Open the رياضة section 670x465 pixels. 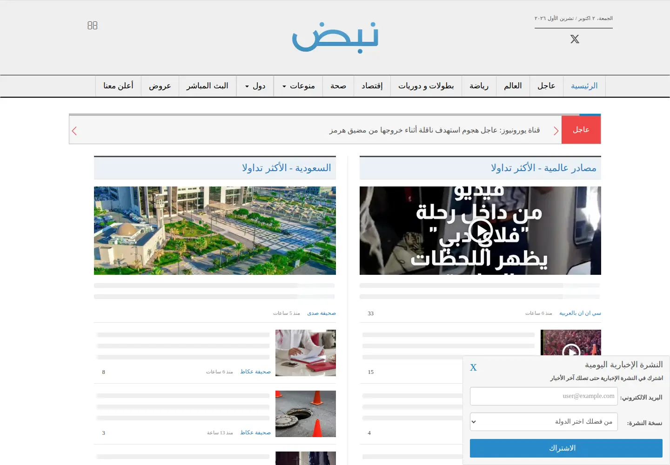pyautogui.click(x=479, y=86)
